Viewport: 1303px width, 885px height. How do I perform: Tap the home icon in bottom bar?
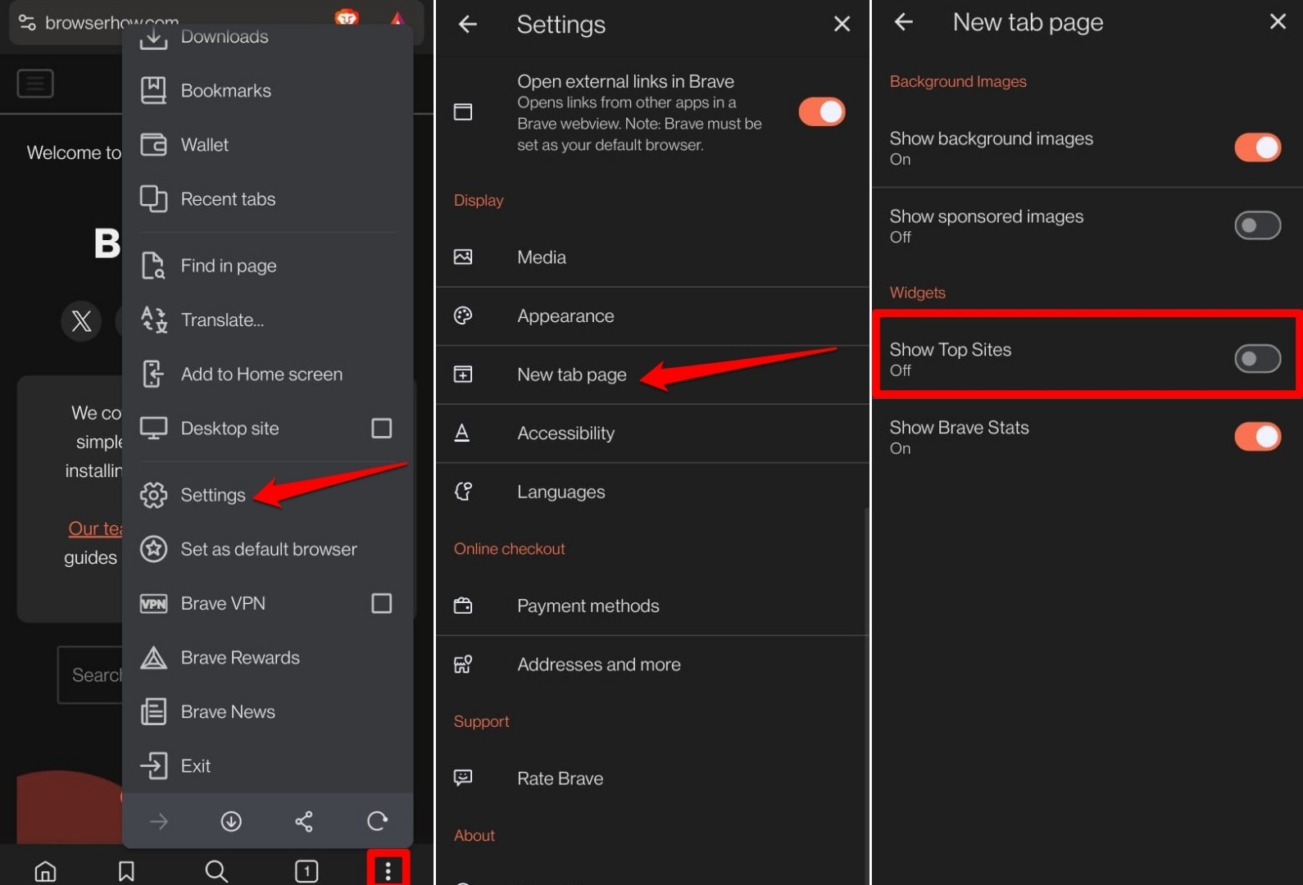pyautogui.click(x=46, y=870)
